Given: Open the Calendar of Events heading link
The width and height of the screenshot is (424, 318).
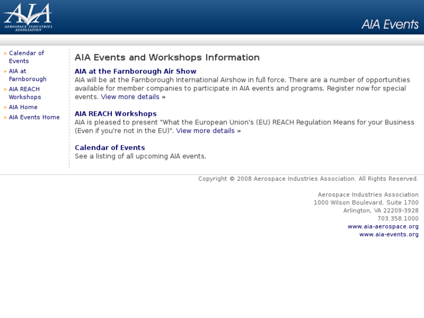Looking at the screenshot, I should point(110,148).
